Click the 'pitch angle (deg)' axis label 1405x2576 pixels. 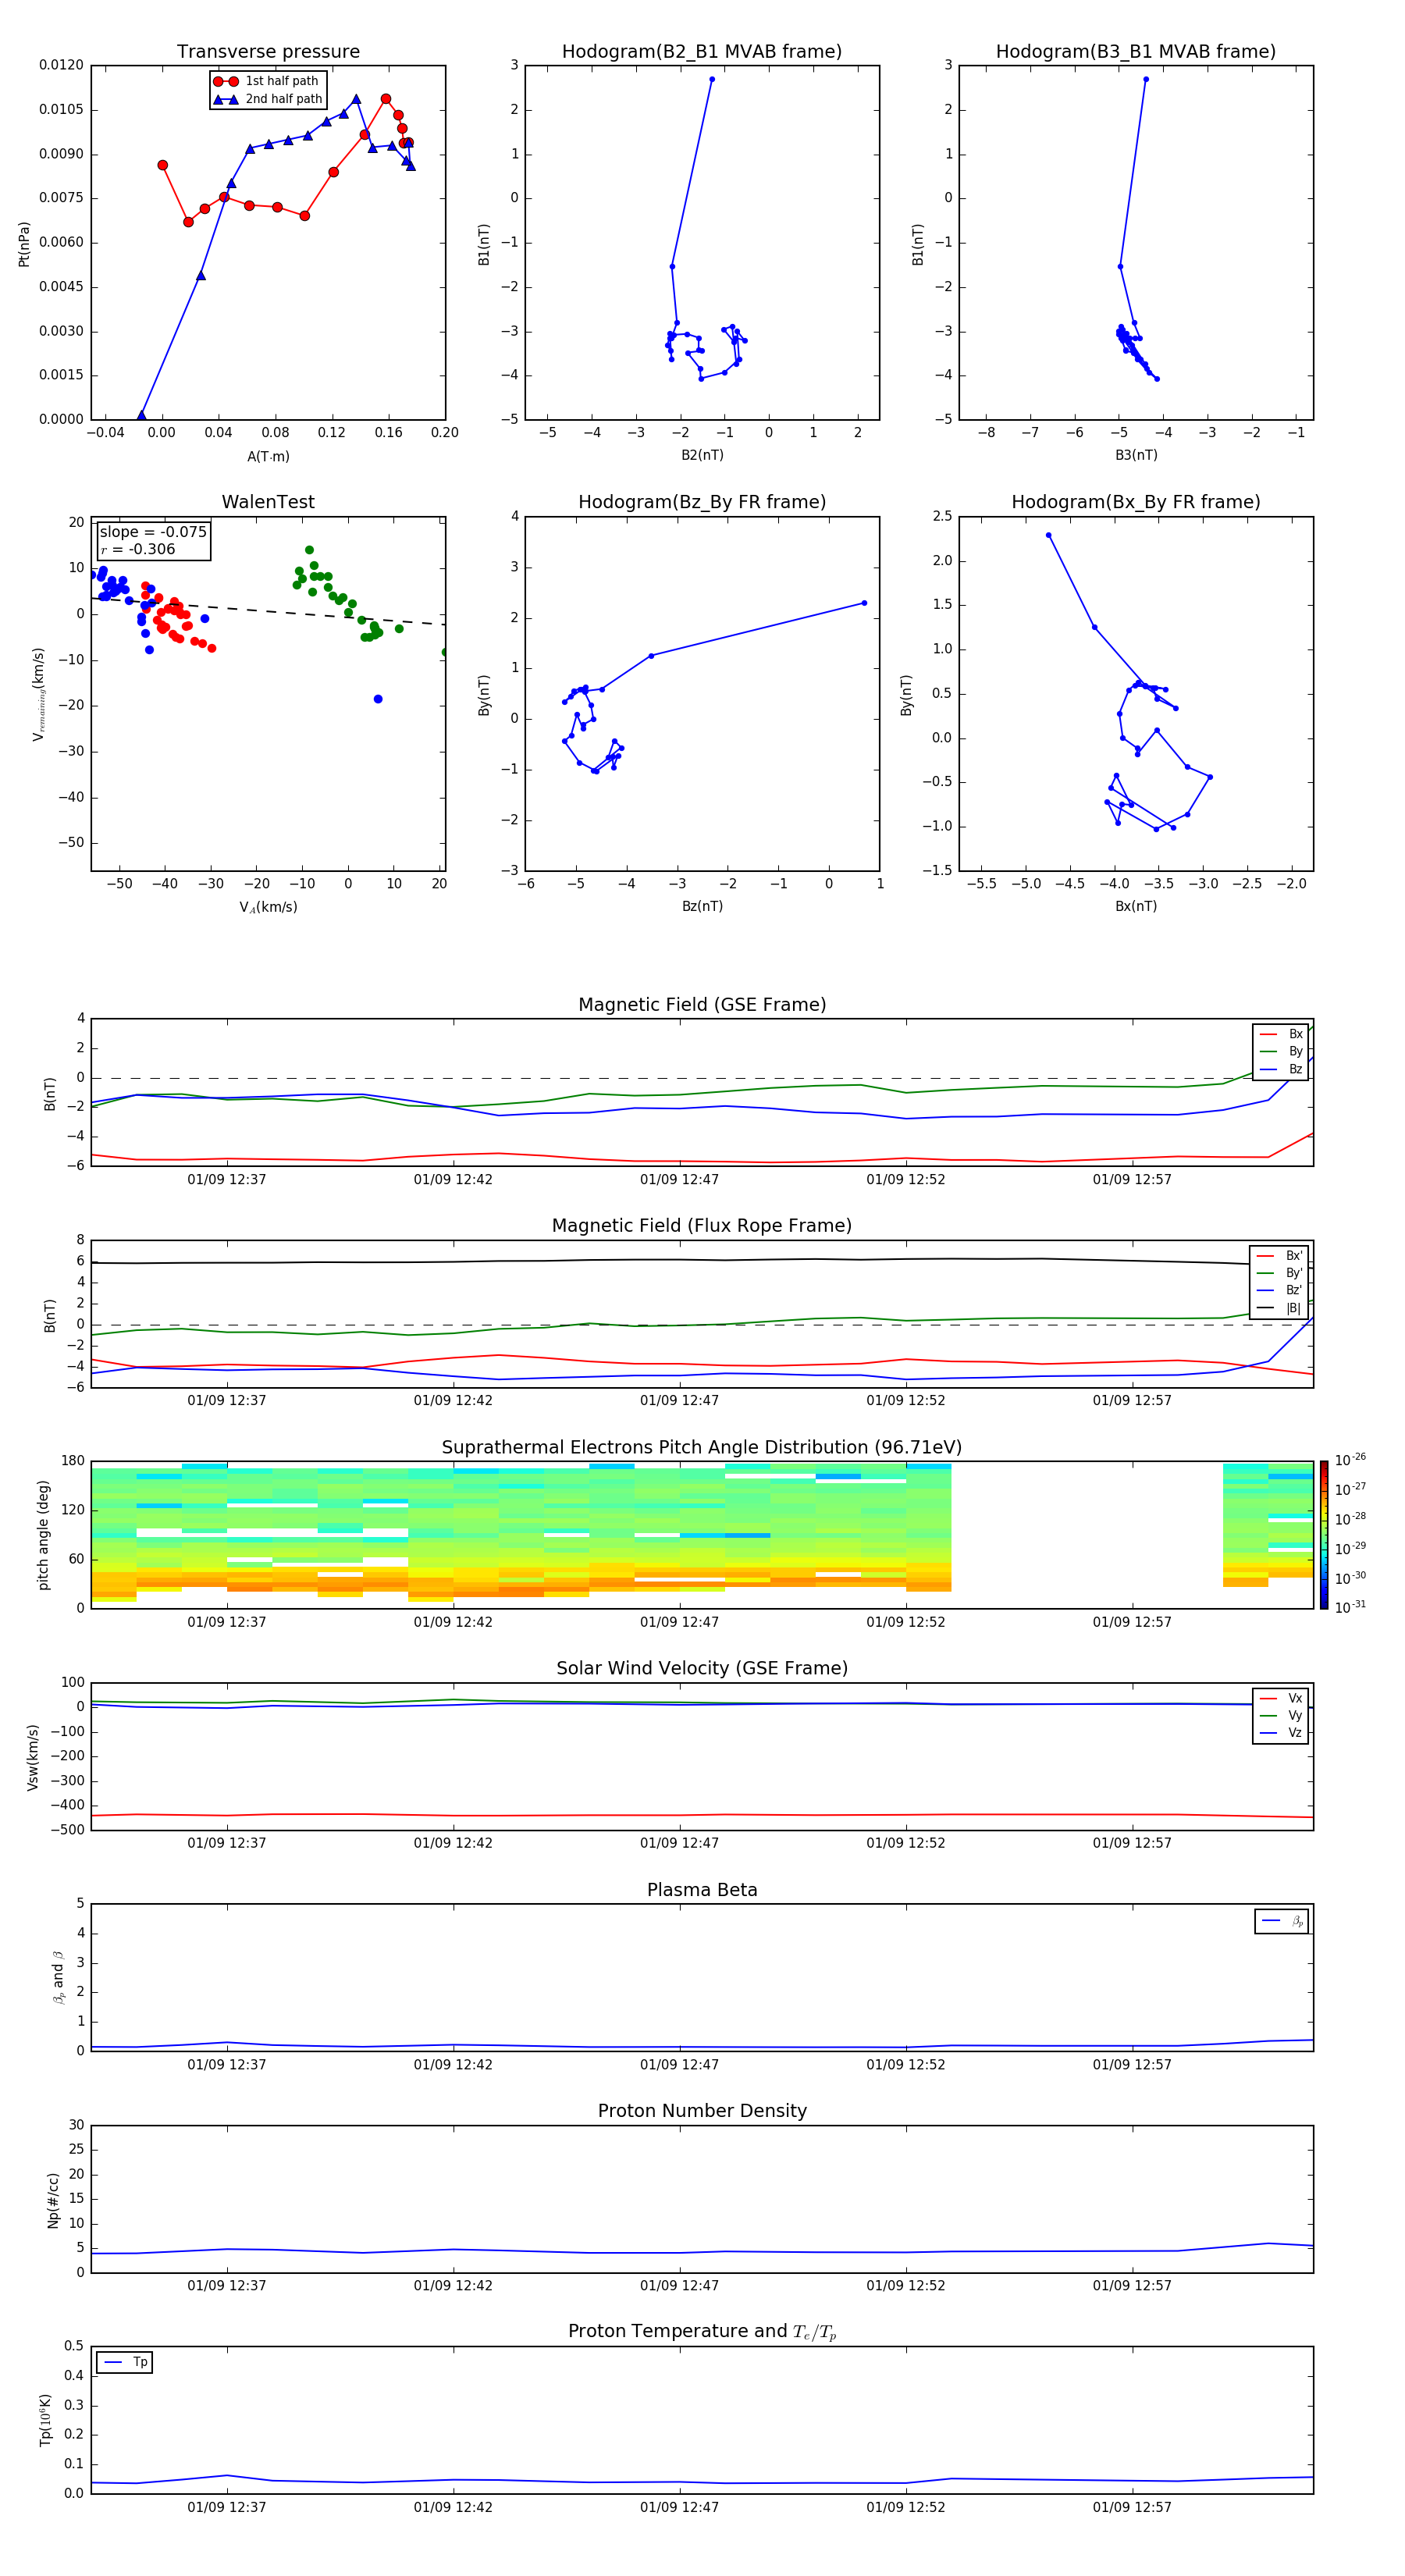[43, 1535]
